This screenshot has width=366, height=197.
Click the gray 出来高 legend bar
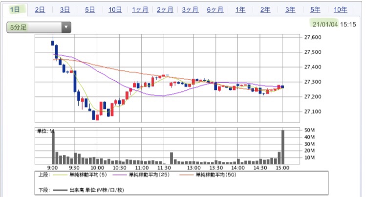[61, 190]
